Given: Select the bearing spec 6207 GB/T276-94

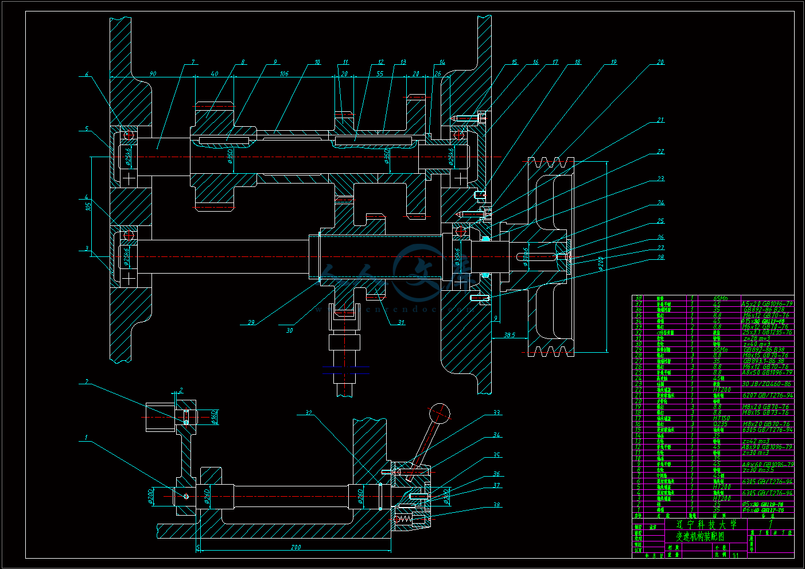Looking at the screenshot, I should coord(768,395).
